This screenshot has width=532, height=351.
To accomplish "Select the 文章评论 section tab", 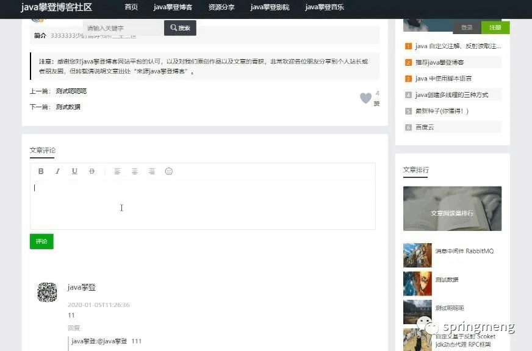I will [43, 150].
